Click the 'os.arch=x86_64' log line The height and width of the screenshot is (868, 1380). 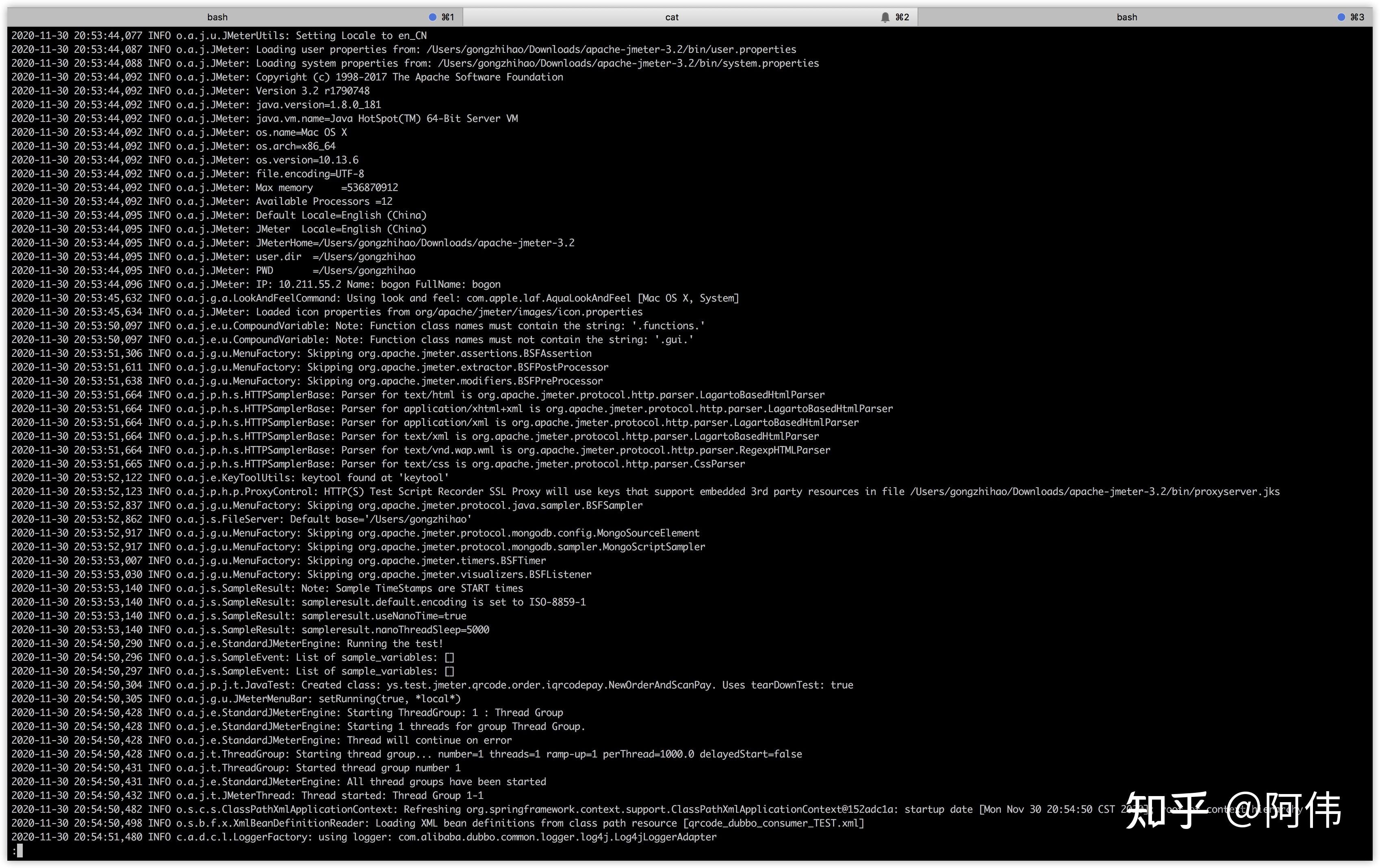point(173,146)
